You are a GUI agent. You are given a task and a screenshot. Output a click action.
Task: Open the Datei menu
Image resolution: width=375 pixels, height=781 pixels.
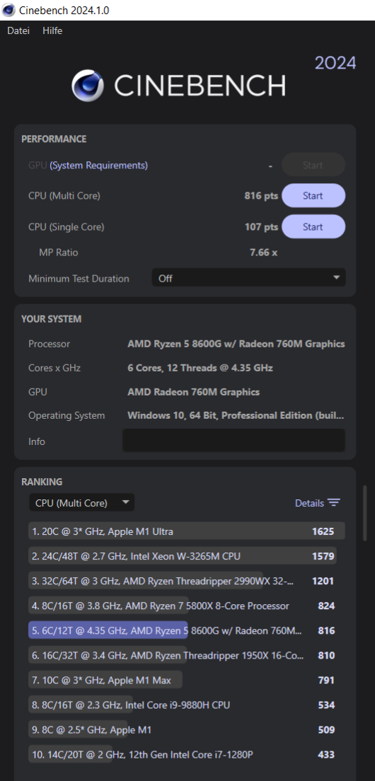(18, 31)
